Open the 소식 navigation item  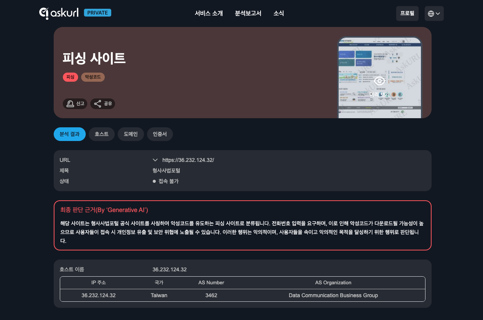tap(278, 13)
